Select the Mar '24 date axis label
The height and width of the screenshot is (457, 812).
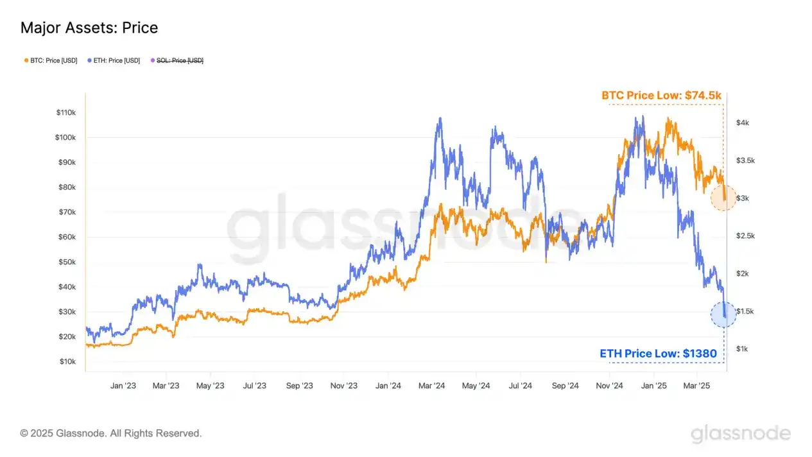(x=431, y=386)
